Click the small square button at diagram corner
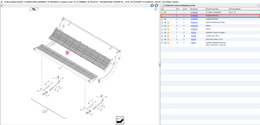The width and height of the screenshot is (260, 125). pyautogui.click(x=155, y=9)
